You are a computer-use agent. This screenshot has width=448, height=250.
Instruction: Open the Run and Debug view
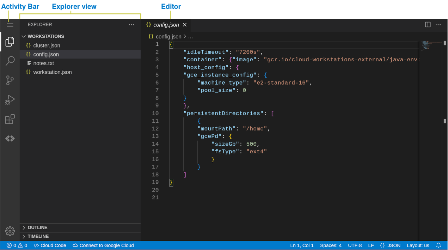point(10,100)
